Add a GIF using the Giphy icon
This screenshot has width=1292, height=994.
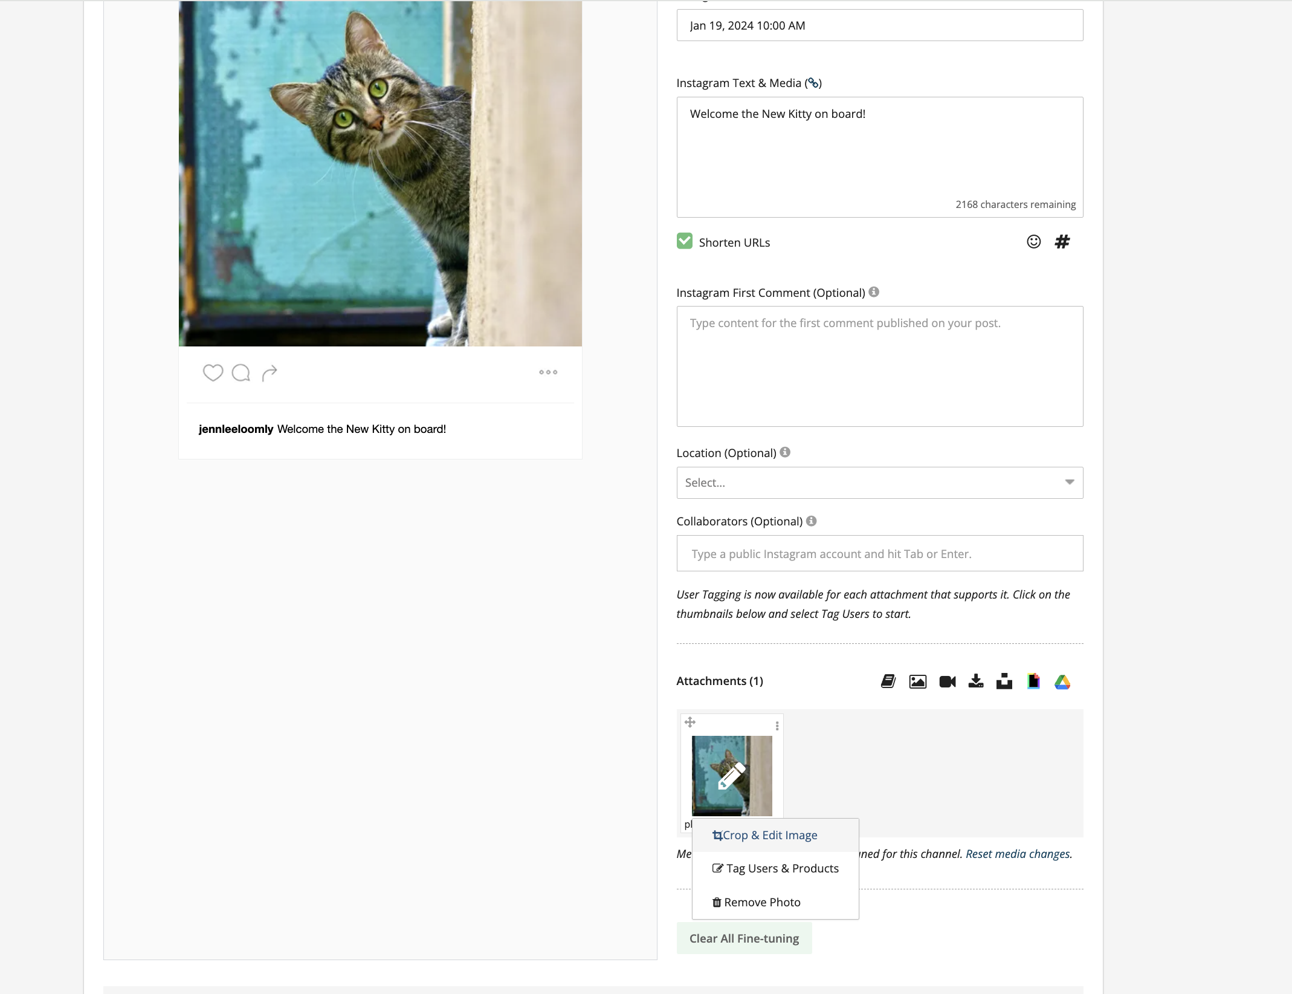coord(1033,681)
